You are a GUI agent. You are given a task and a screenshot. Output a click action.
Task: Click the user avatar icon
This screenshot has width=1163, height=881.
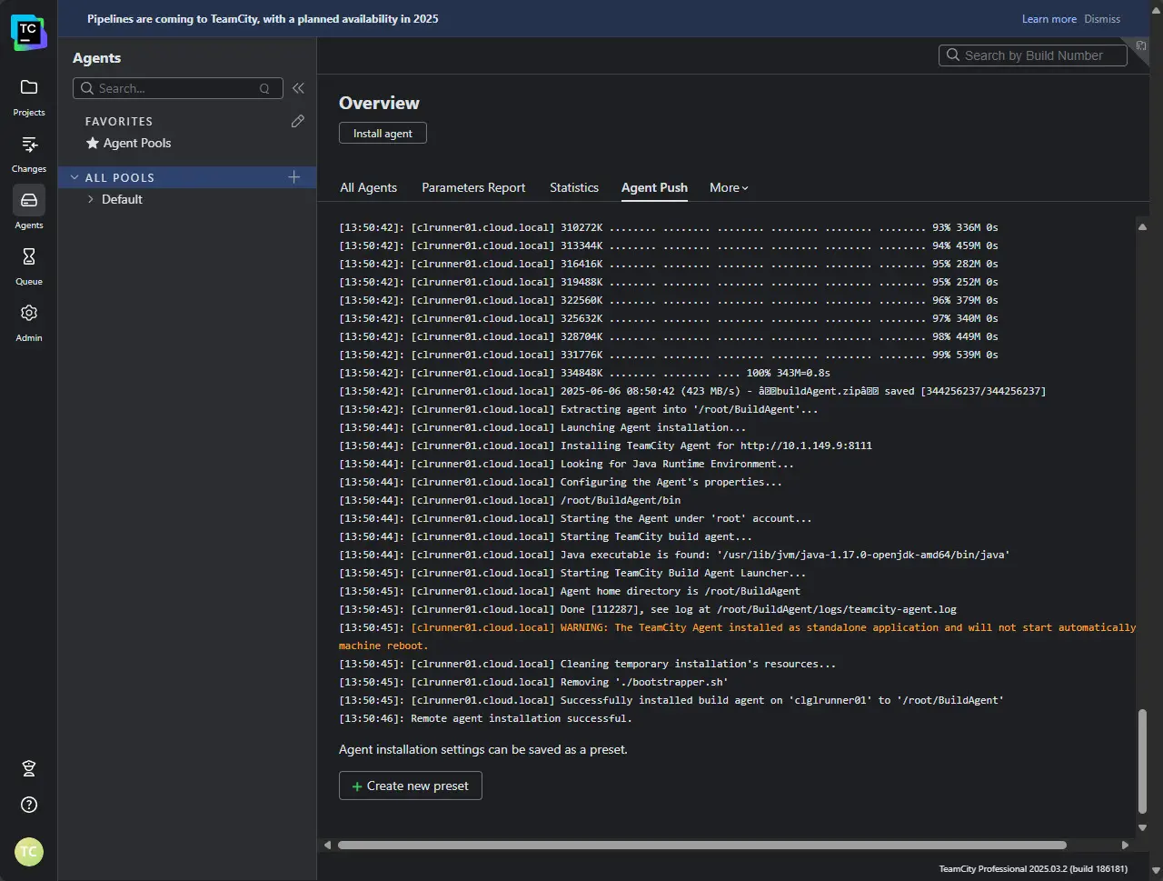click(29, 852)
